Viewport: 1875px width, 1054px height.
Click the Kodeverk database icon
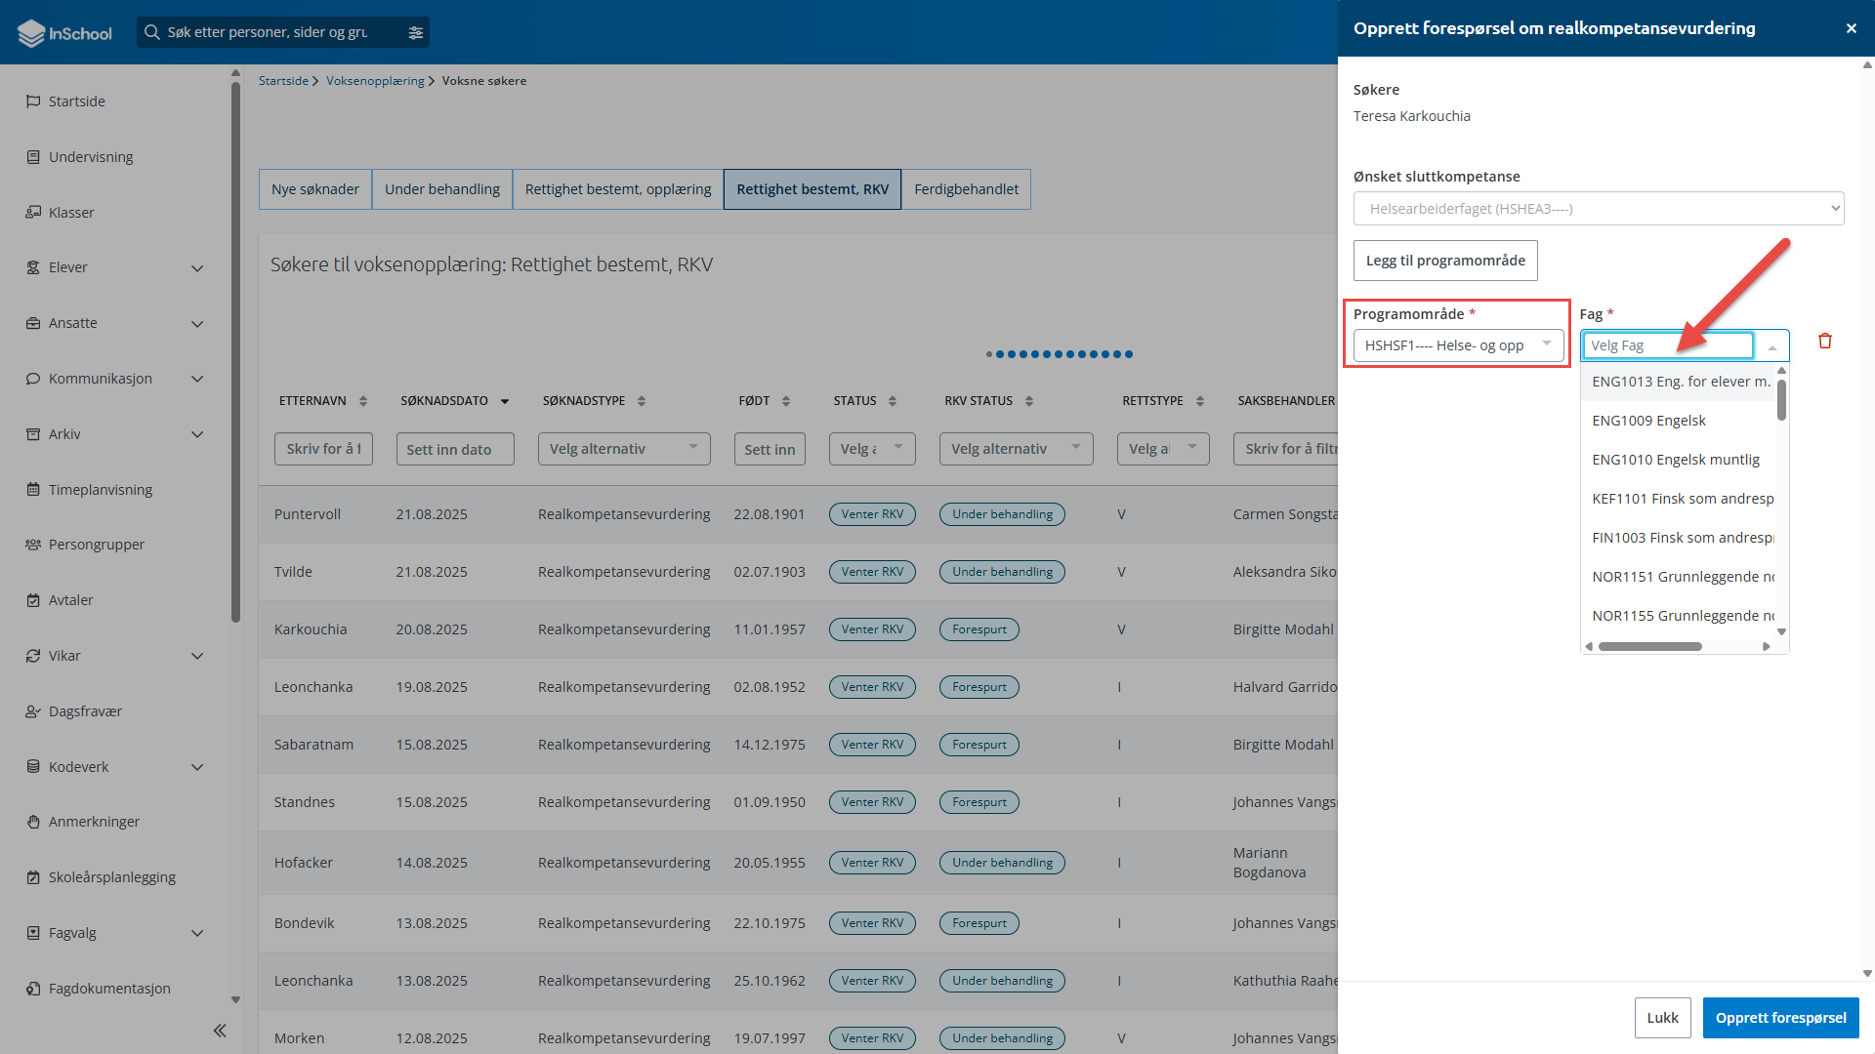point(33,767)
